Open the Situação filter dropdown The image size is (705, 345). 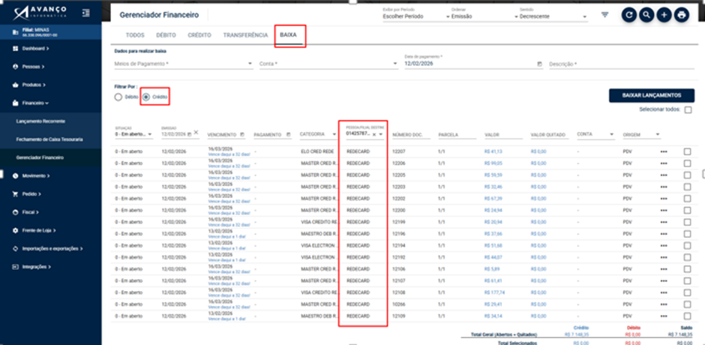[x=134, y=134]
